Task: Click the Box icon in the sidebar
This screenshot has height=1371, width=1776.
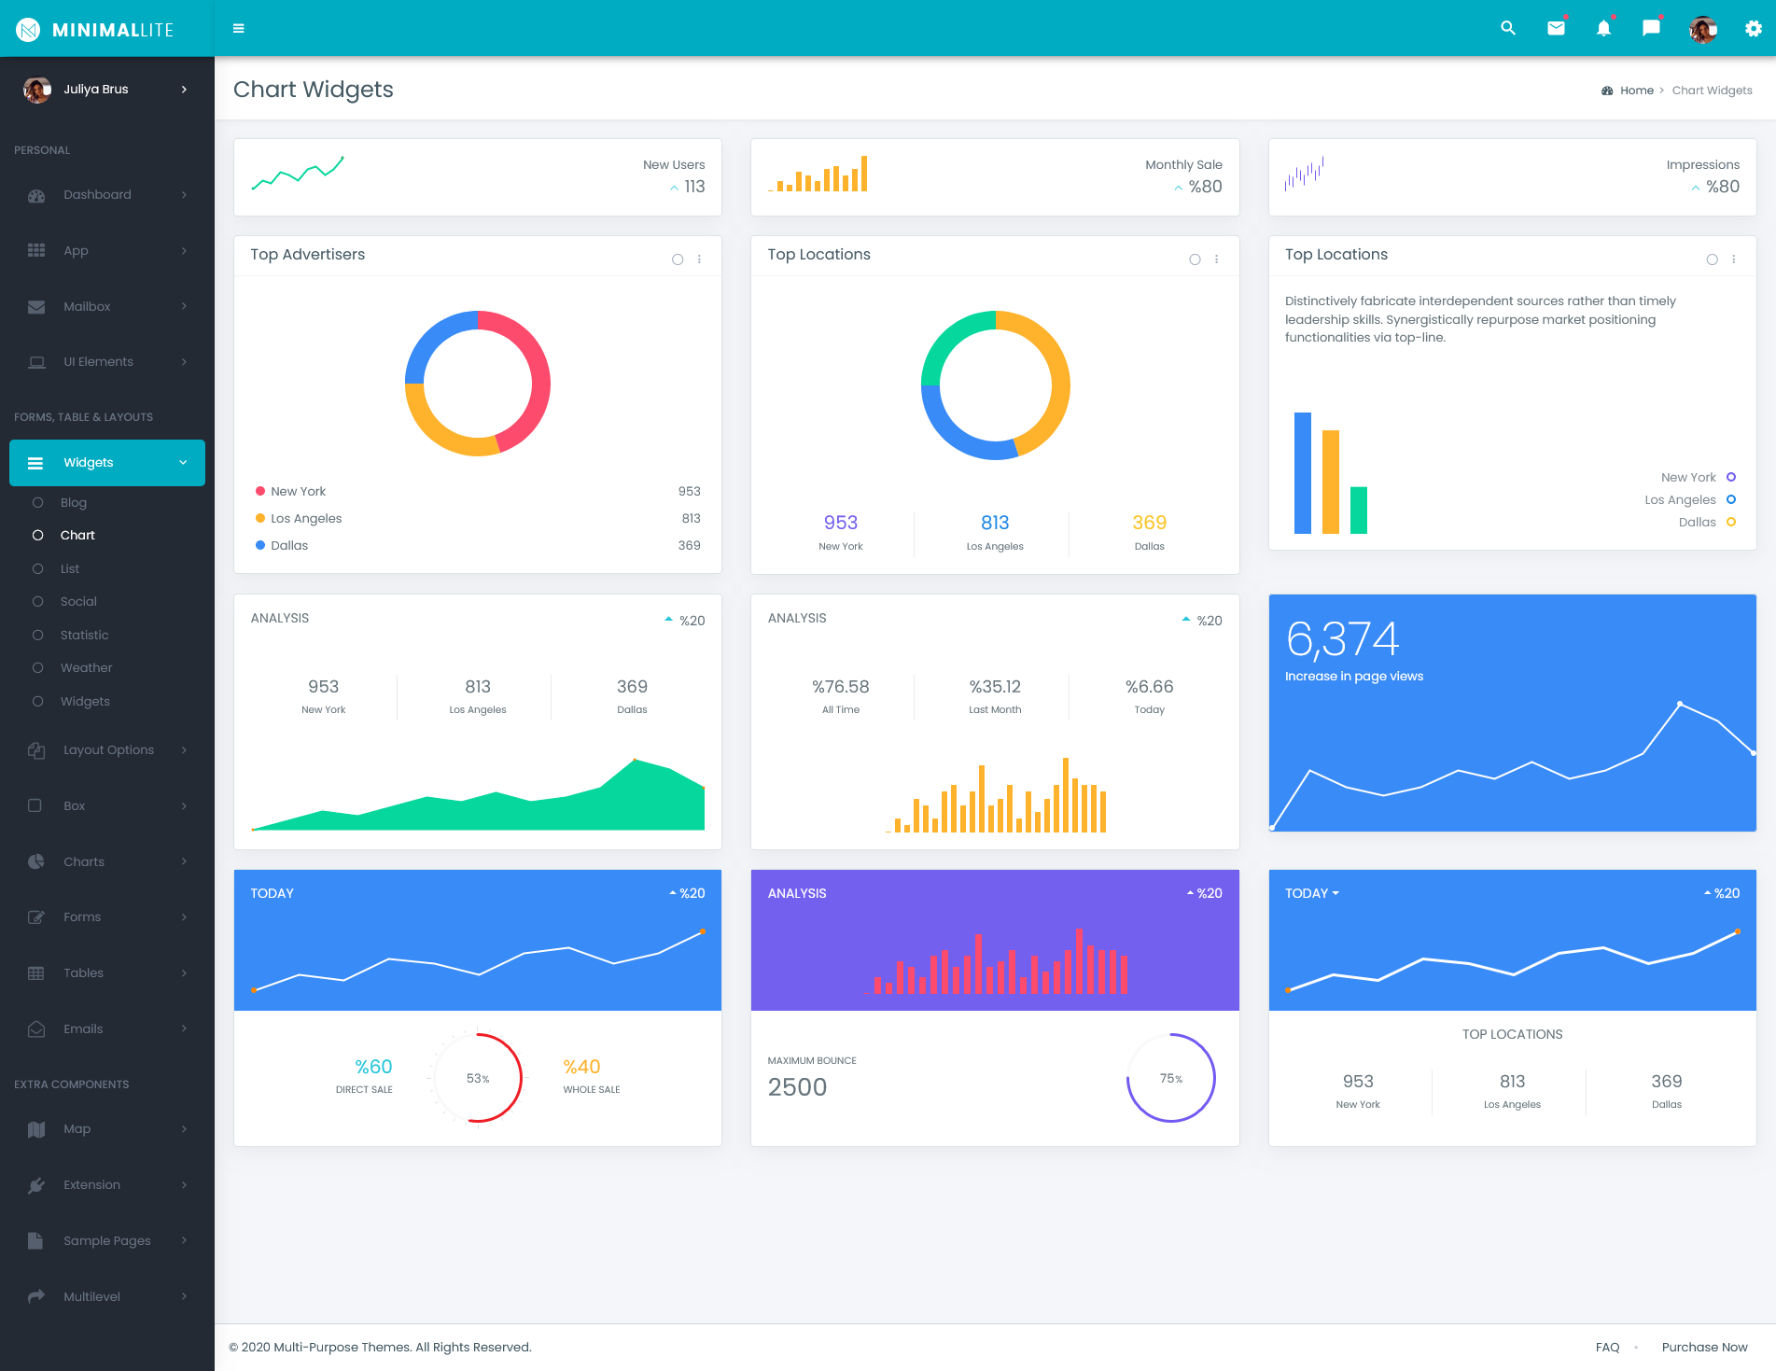Action: 35,806
